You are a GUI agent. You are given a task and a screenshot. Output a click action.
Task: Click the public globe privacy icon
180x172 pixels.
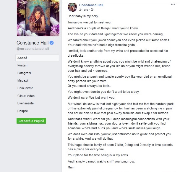92,9
